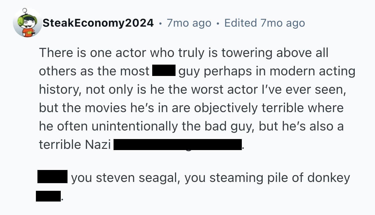The width and height of the screenshot is (375, 215).
Task: Click the redacted block on the last line
Action: 48,196
